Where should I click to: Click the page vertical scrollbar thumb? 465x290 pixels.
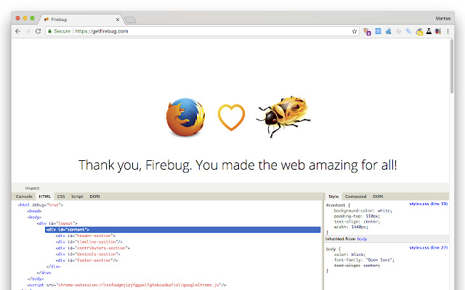tap(452, 67)
